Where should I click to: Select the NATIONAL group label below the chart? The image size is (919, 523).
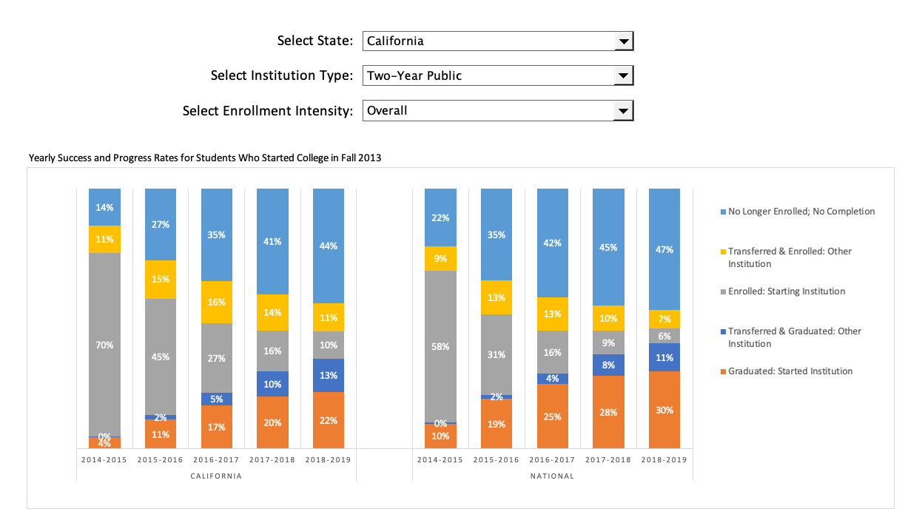click(553, 476)
